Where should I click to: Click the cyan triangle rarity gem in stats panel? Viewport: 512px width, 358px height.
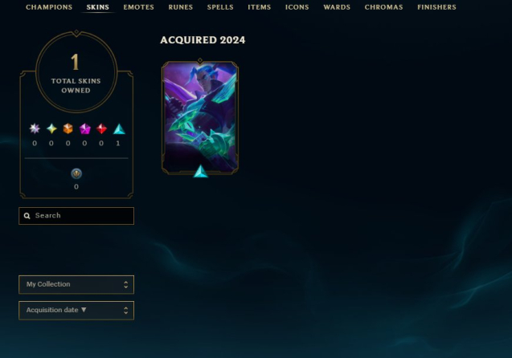coord(119,129)
